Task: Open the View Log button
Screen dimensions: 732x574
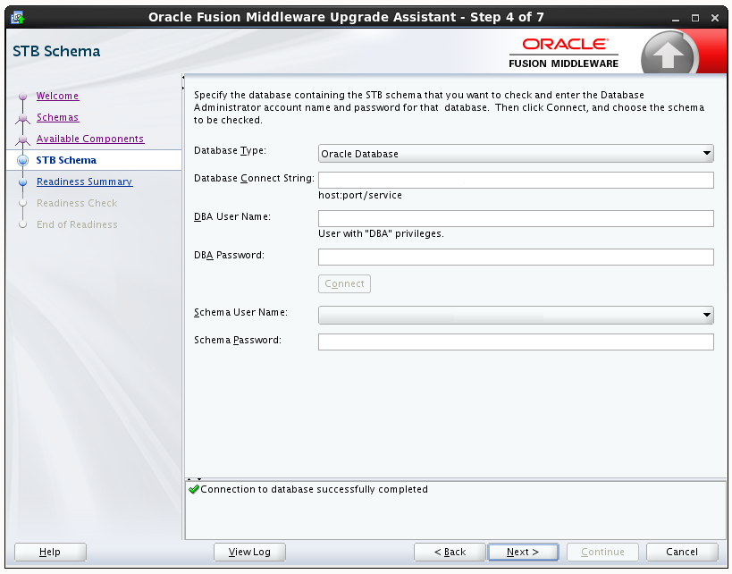Action: (249, 552)
